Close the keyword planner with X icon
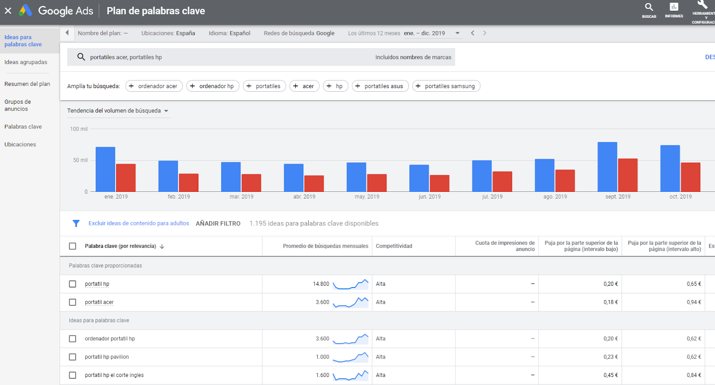715x385 pixels. (x=8, y=11)
